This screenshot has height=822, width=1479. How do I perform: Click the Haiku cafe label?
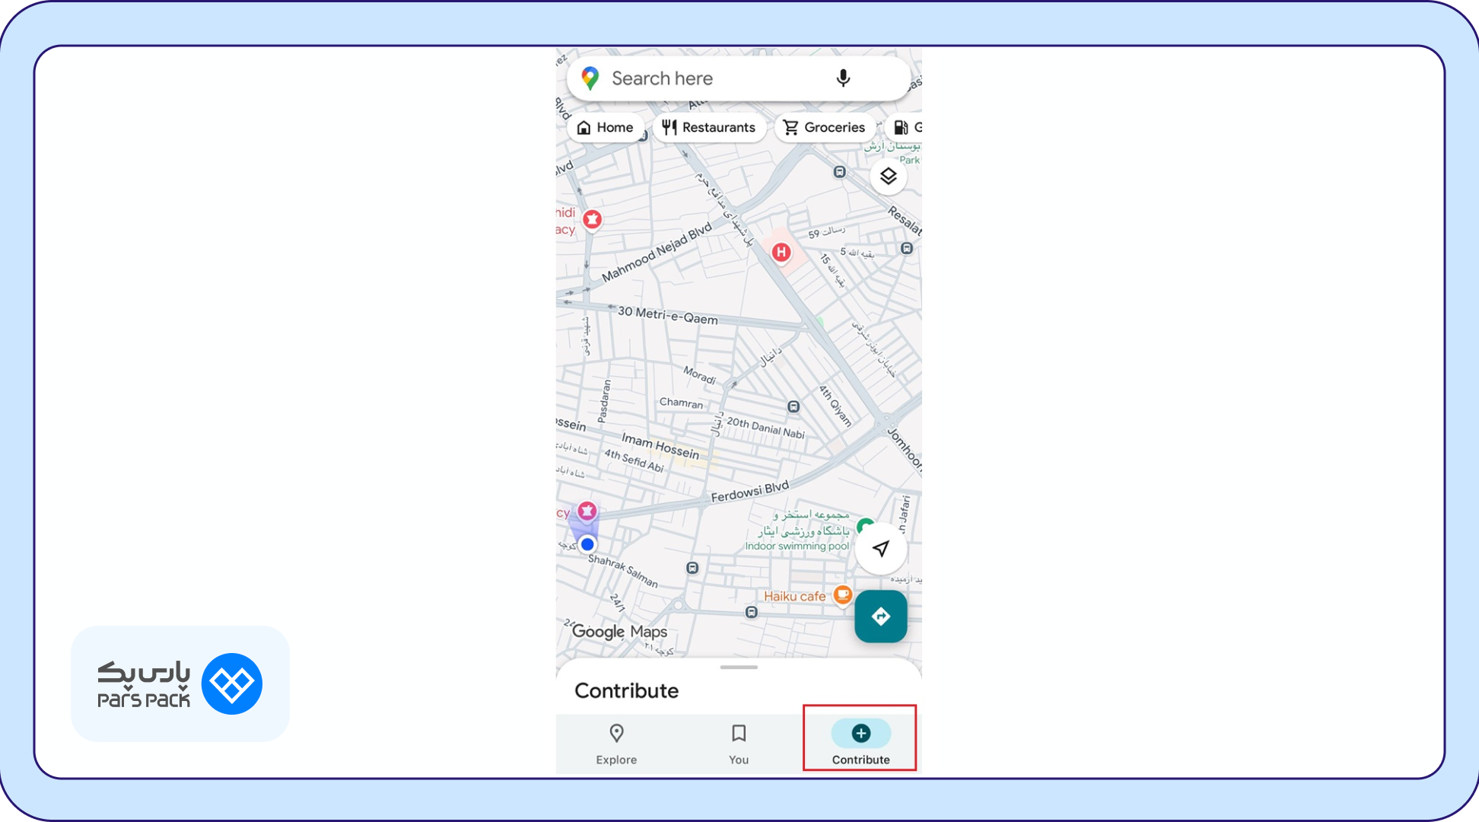[x=794, y=597]
